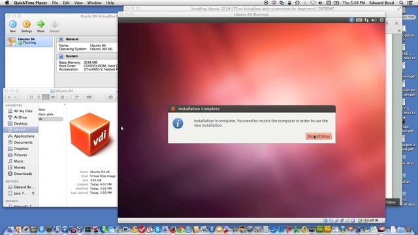Open battery status in menu bar
The height and width of the screenshot is (235, 418).
click(x=336, y=3)
